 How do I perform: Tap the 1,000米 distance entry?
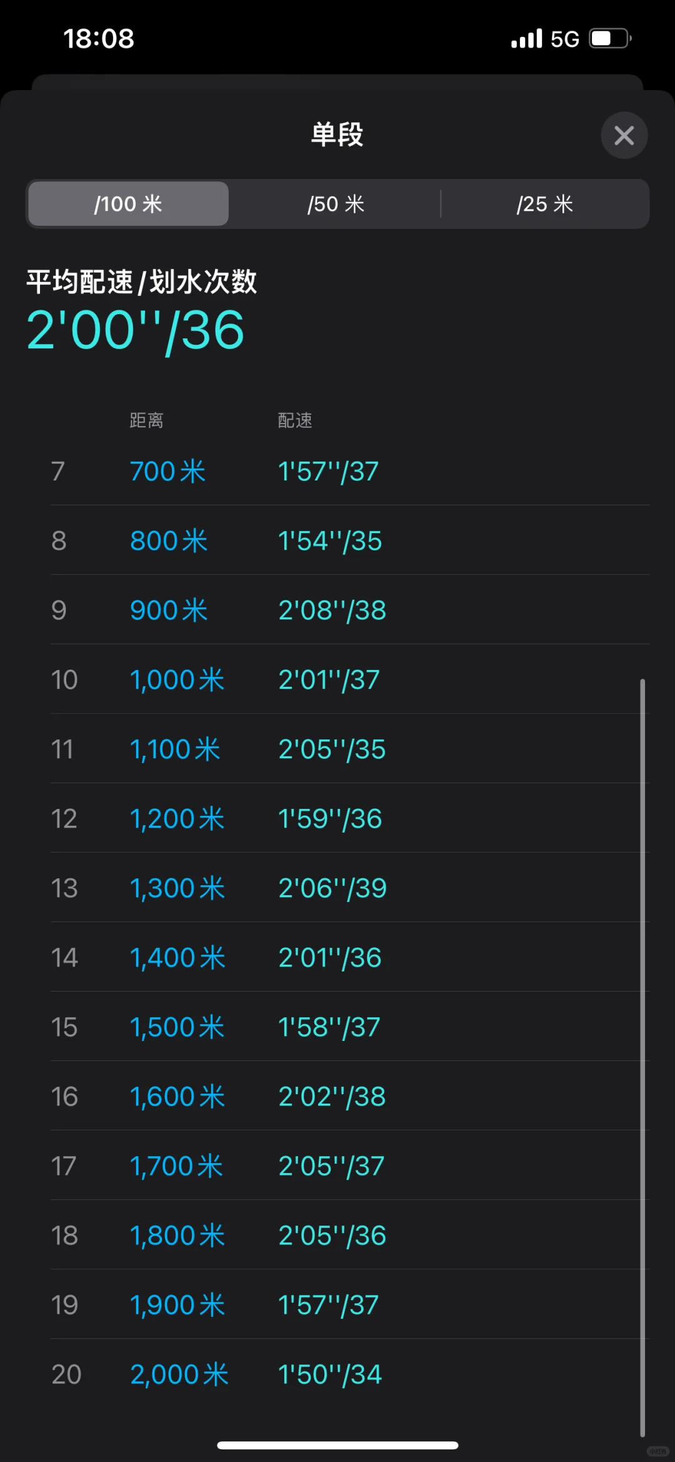177,680
